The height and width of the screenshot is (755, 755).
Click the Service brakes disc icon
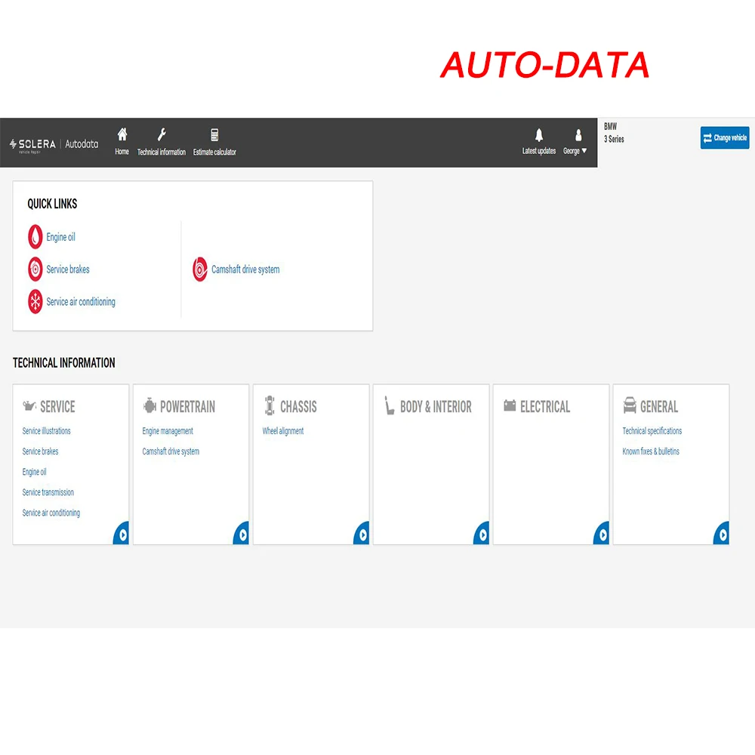click(35, 270)
